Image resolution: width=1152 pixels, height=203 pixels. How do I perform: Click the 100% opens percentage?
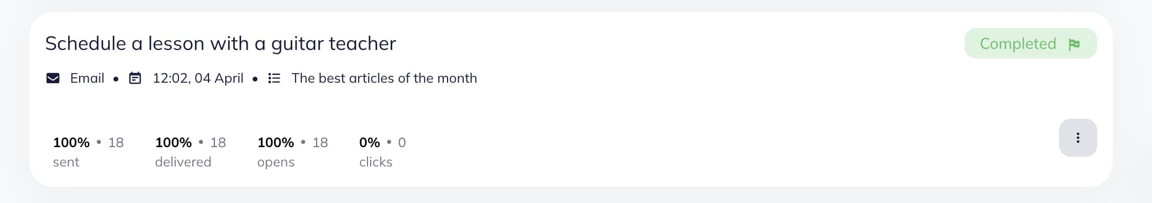[x=276, y=142]
